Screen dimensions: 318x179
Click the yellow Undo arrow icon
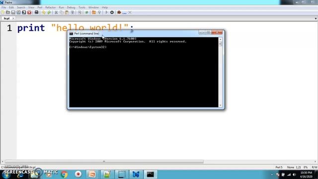click(x=44, y=12)
